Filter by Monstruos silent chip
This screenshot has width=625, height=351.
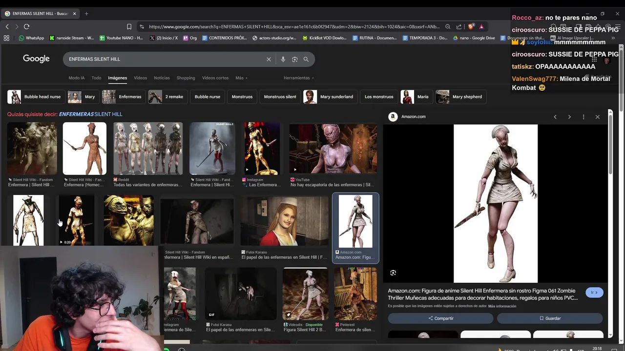(x=280, y=97)
